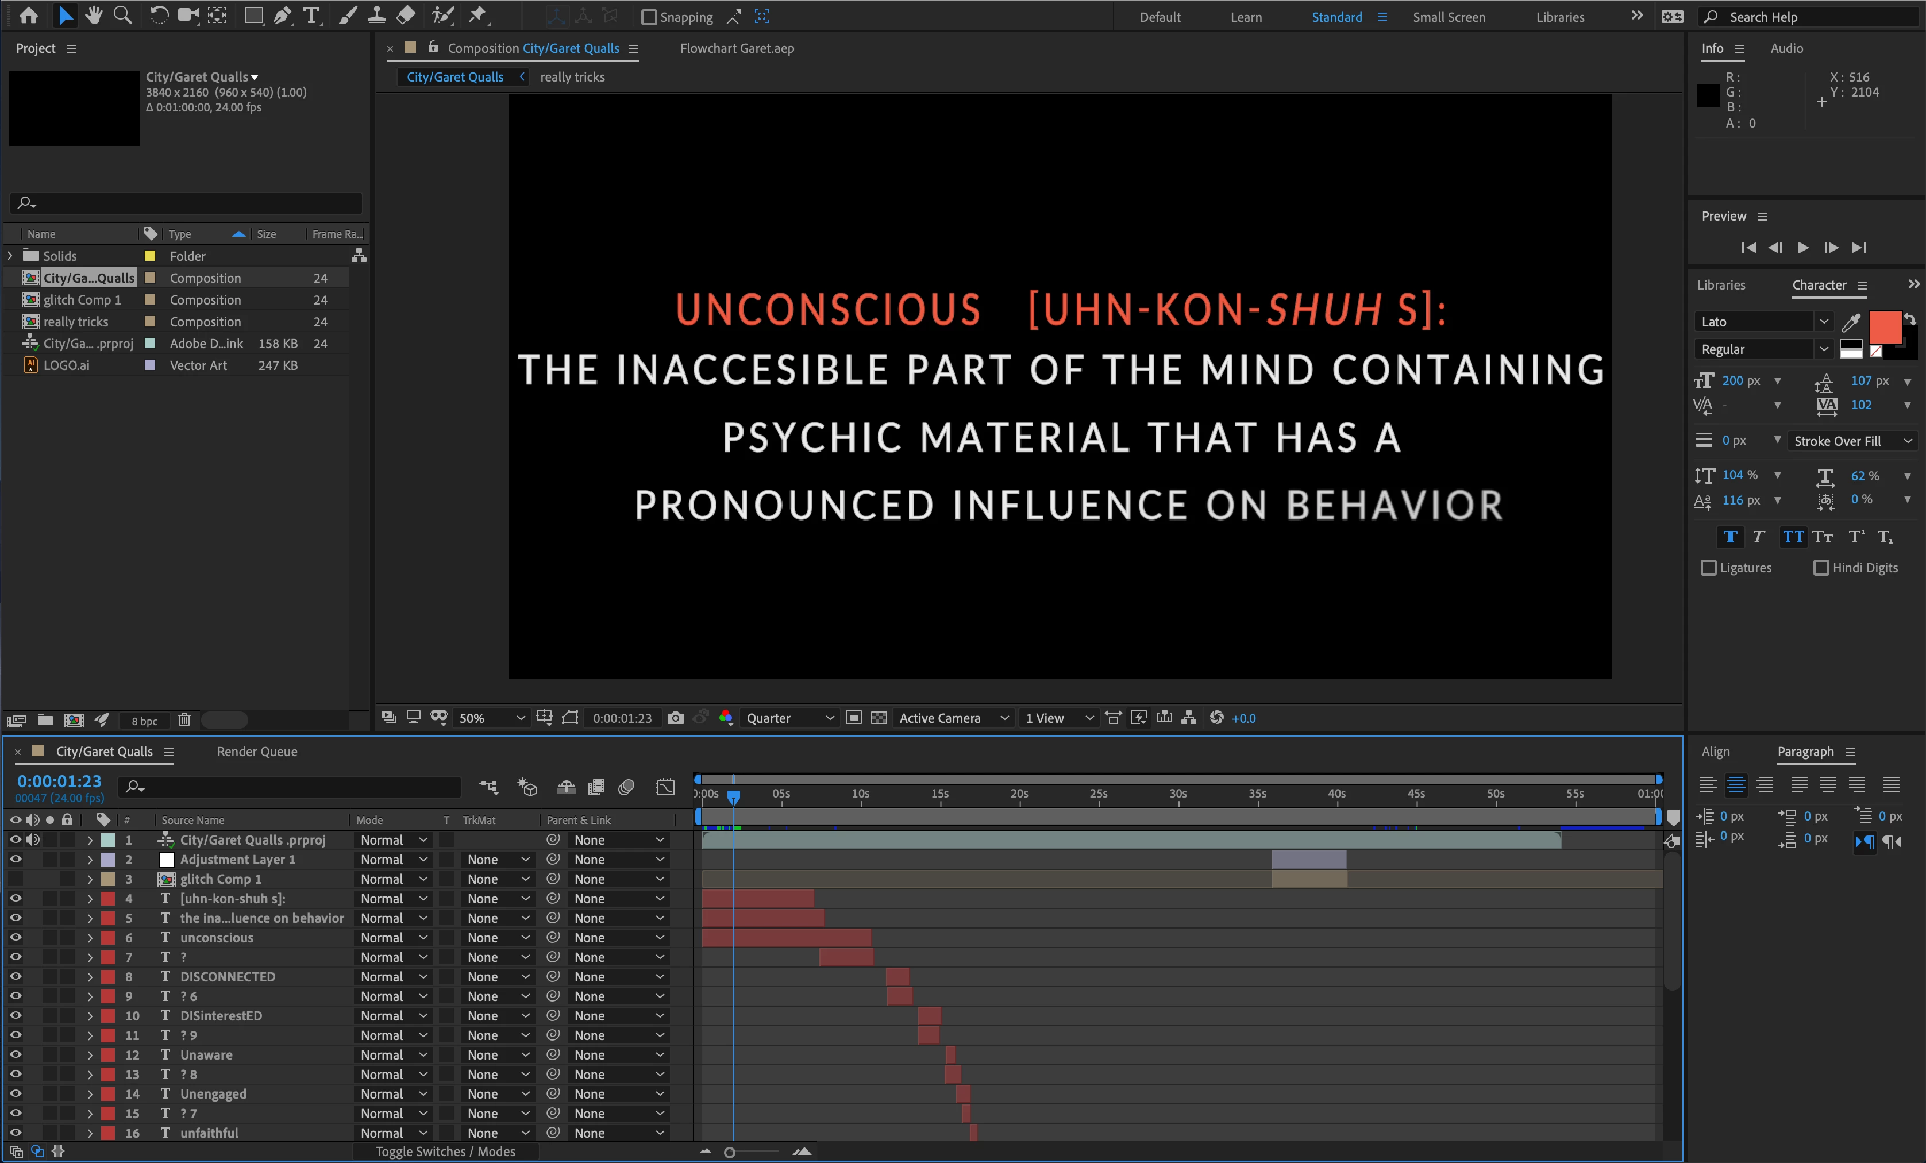This screenshot has height=1163, width=1926.
Task: Click the snapshot camera icon in viewer
Action: point(675,718)
